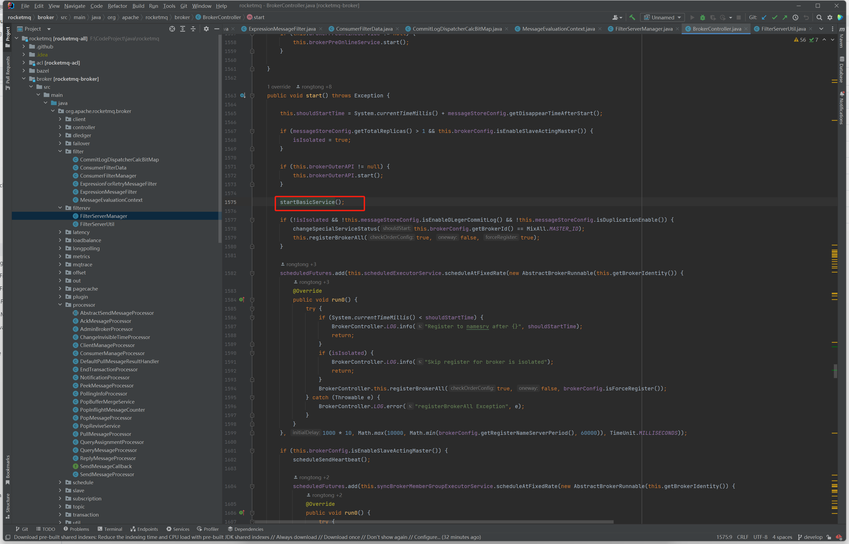Open IDE settings gear in toolbar
849x544 pixels.
[x=830, y=17]
